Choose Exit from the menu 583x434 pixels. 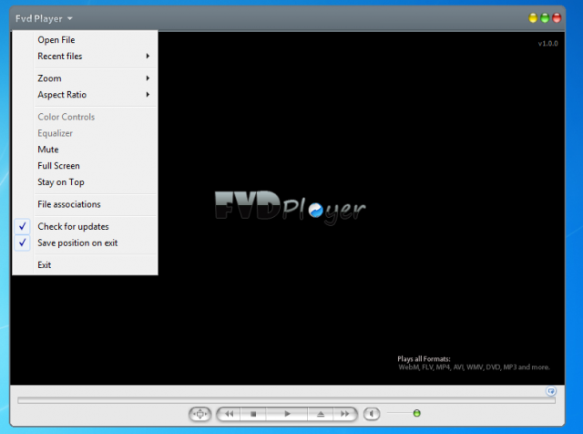85,265
